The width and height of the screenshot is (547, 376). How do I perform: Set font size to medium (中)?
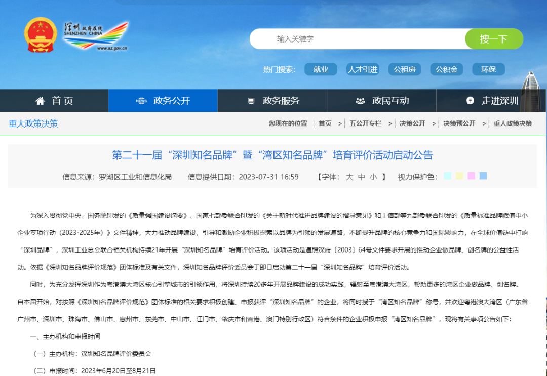click(x=361, y=177)
